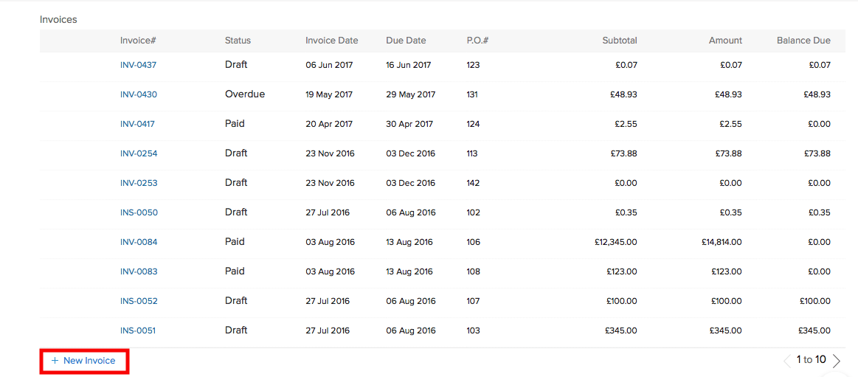Click the 1 to 10 page indicator
This screenshot has width=858, height=377.
pyautogui.click(x=811, y=360)
